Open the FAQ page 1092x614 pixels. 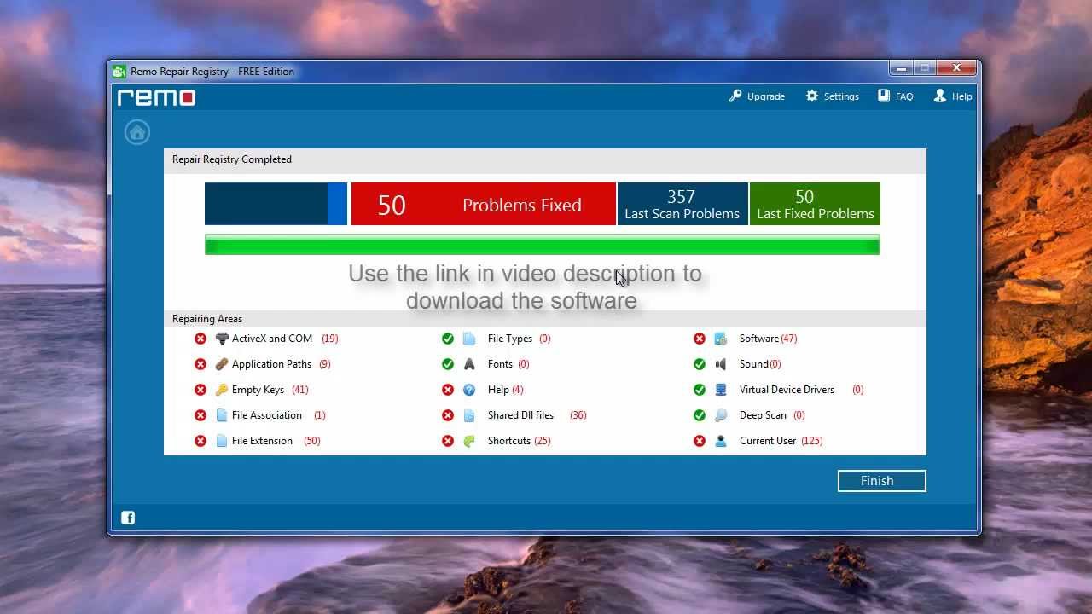pos(896,96)
